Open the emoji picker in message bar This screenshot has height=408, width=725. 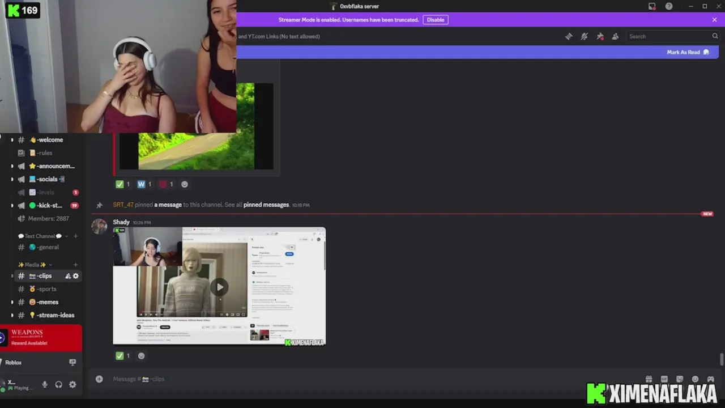[695, 379]
